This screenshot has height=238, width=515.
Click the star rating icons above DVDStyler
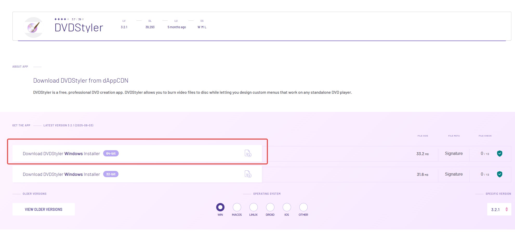(62, 19)
